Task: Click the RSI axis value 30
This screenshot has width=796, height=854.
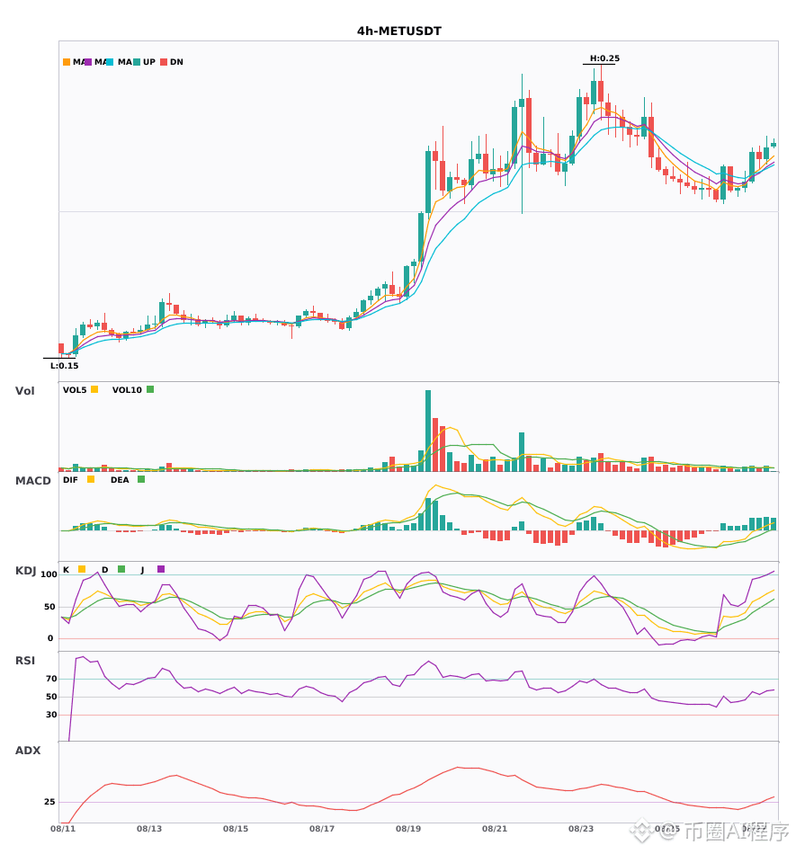Action: (x=51, y=715)
